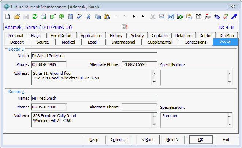This screenshot has height=148, width=242.
Task: Jump to the last record arrow
Action: pos(144,16)
